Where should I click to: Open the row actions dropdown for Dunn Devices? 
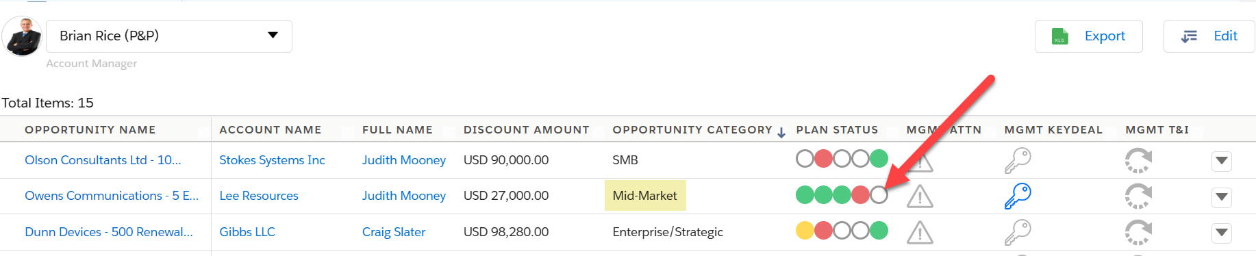(x=1222, y=233)
